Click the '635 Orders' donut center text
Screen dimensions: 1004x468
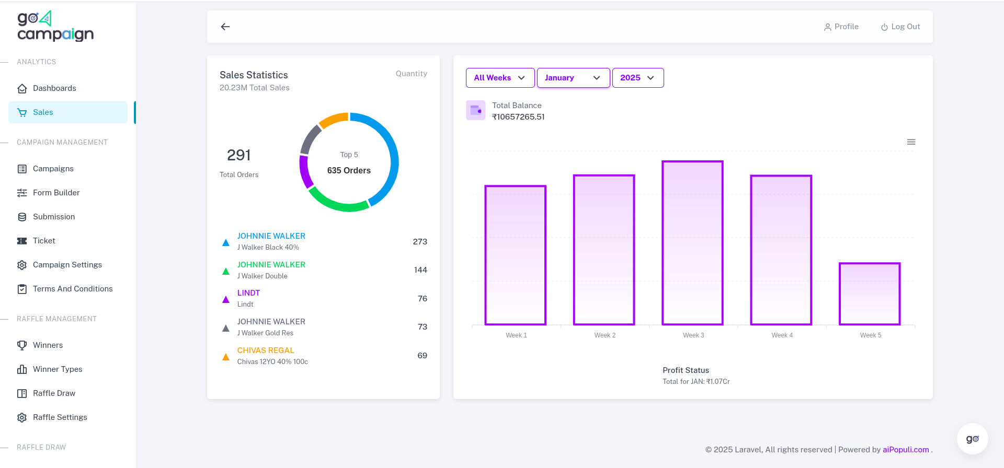(x=349, y=170)
